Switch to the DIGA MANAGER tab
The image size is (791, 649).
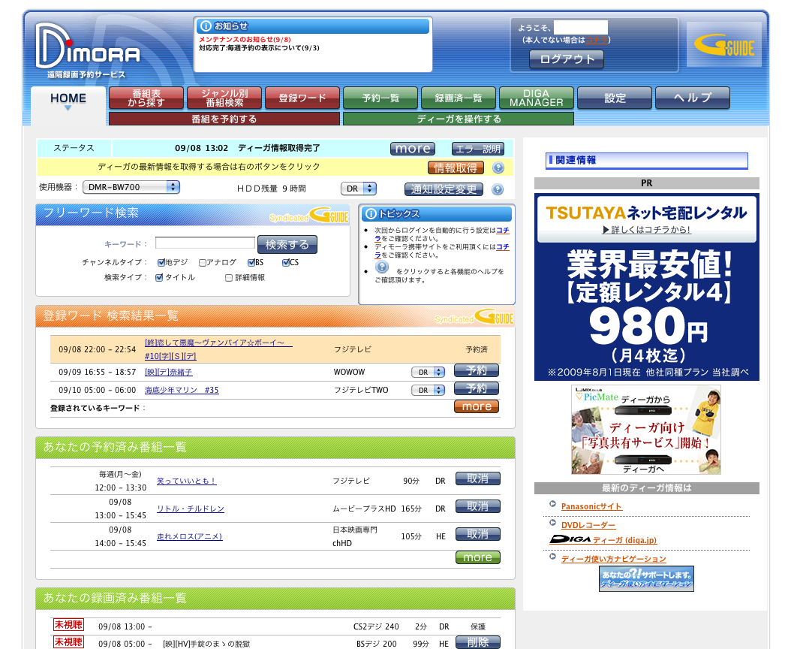click(536, 98)
